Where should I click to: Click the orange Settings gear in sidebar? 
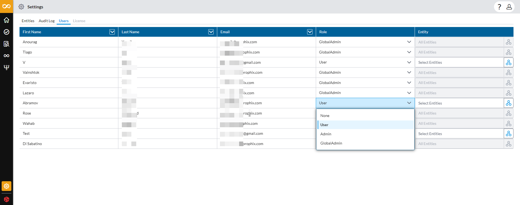(x=6, y=186)
